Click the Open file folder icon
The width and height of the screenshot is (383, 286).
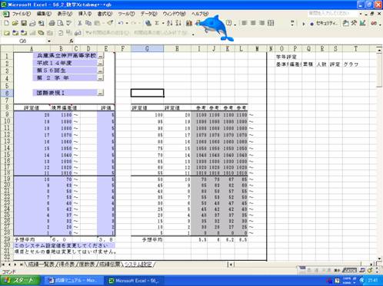tap(15, 23)
